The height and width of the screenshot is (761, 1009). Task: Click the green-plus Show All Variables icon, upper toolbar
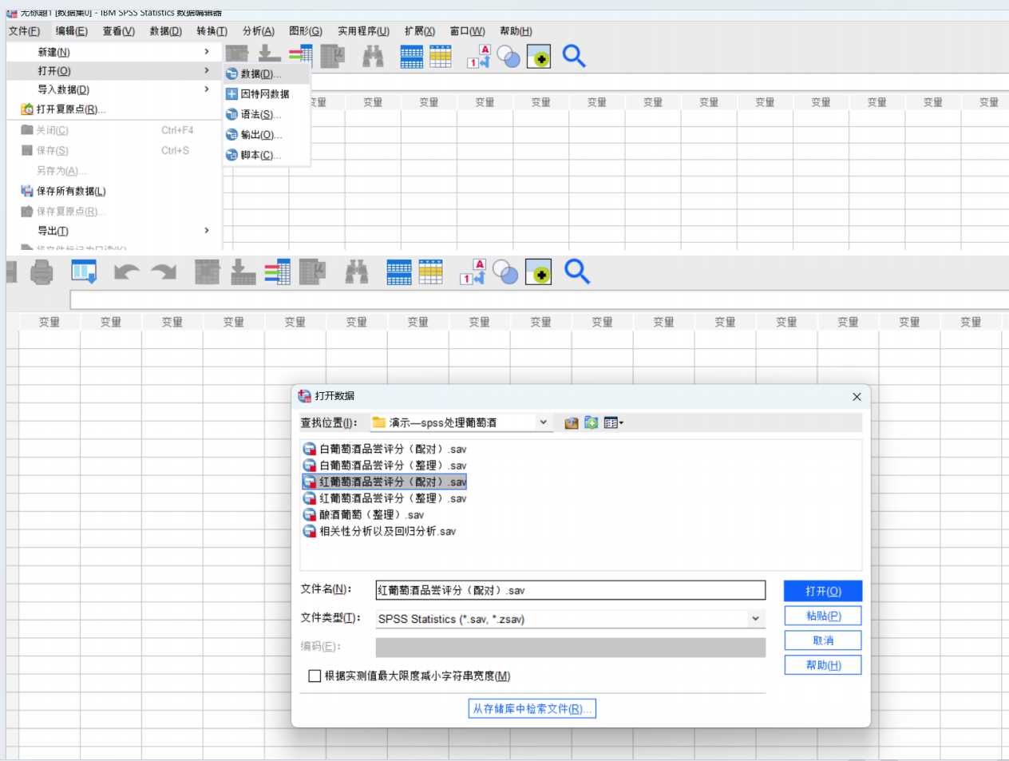(539, 57)
